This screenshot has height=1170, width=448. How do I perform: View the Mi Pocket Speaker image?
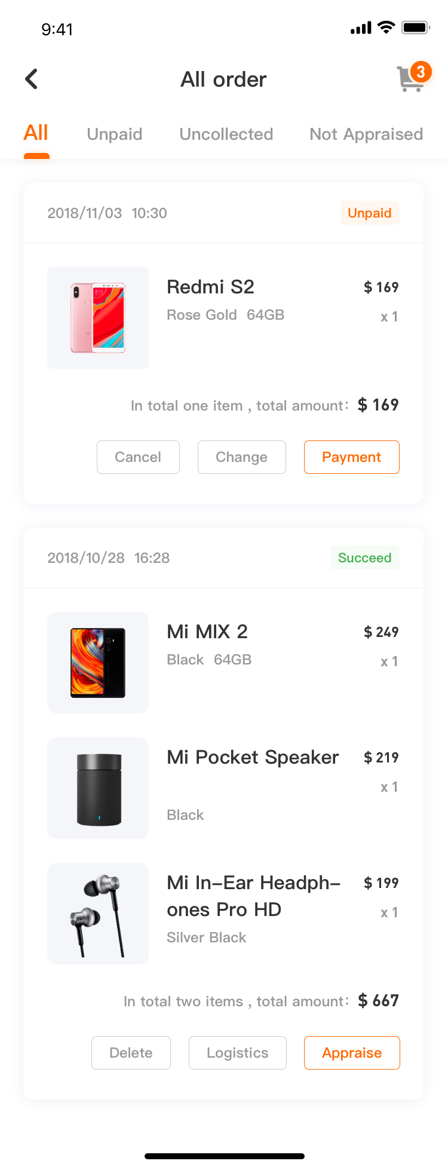(98, 788)
